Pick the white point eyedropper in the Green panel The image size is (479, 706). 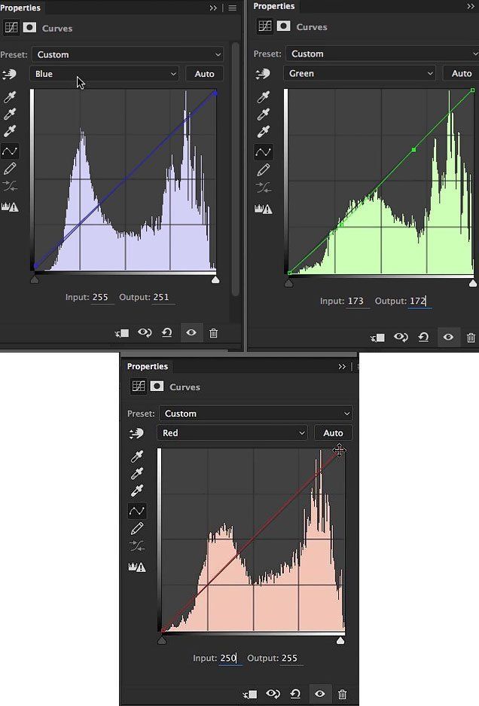[x=263, y=131]
